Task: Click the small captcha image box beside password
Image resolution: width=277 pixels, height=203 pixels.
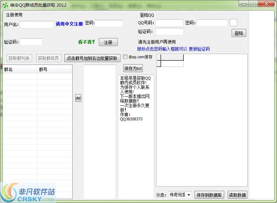Action: click(x=233, y=23)
